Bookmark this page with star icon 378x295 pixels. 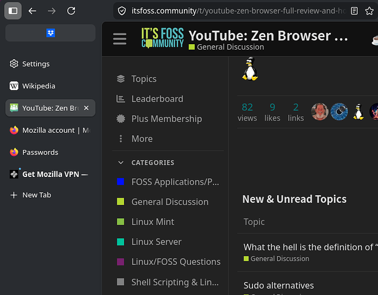coord(369,11)
